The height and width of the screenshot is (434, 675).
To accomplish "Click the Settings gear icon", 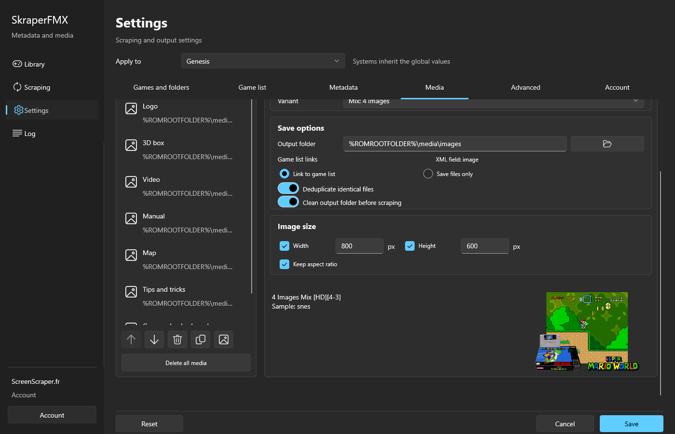I will (19, 110).
